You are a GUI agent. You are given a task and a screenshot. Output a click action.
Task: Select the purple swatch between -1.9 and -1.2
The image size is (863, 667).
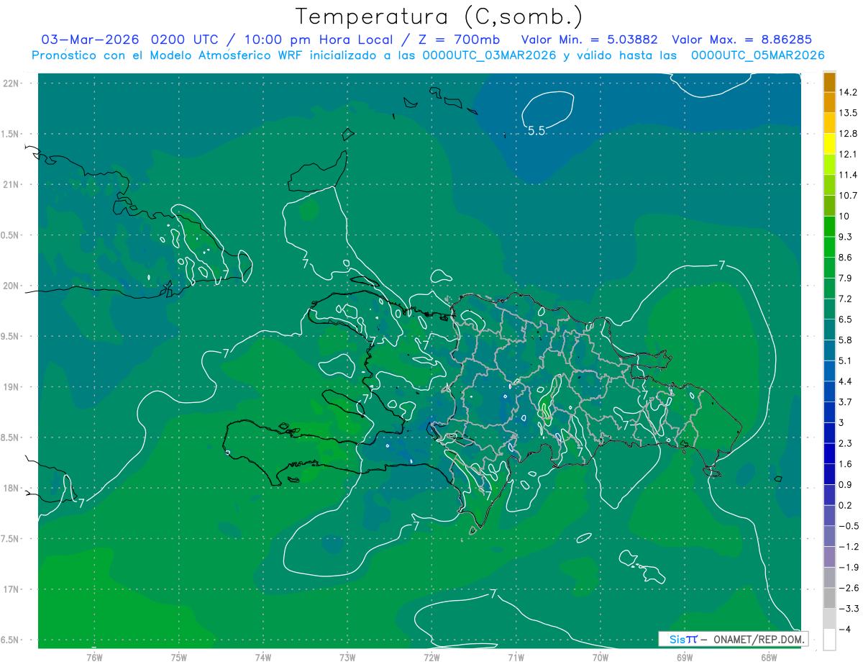pos(829,557)
